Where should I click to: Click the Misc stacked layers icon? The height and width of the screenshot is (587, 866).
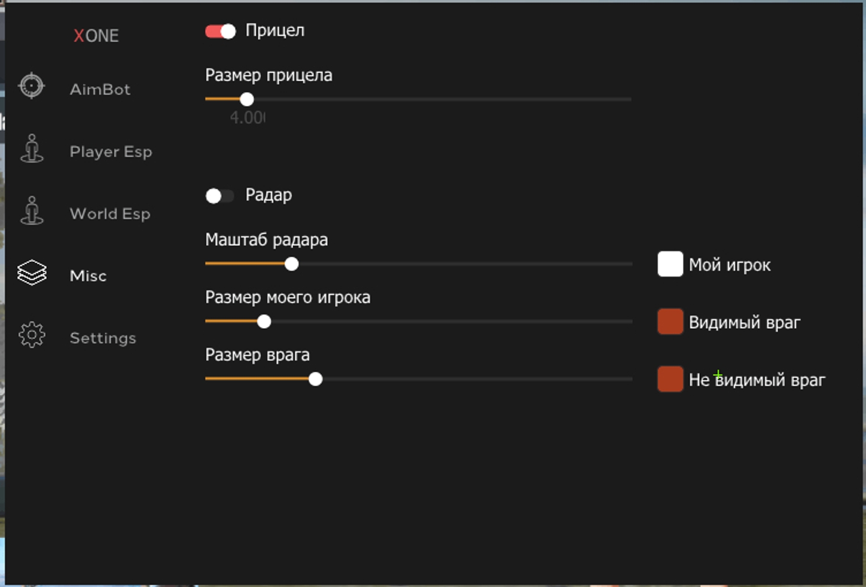coord(32,273)
